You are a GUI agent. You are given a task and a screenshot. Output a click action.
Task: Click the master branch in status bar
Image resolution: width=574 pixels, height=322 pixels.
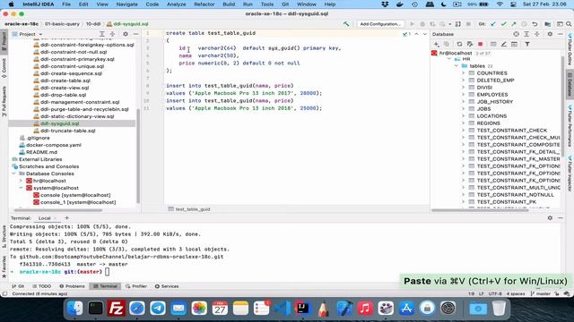[540, 293]
